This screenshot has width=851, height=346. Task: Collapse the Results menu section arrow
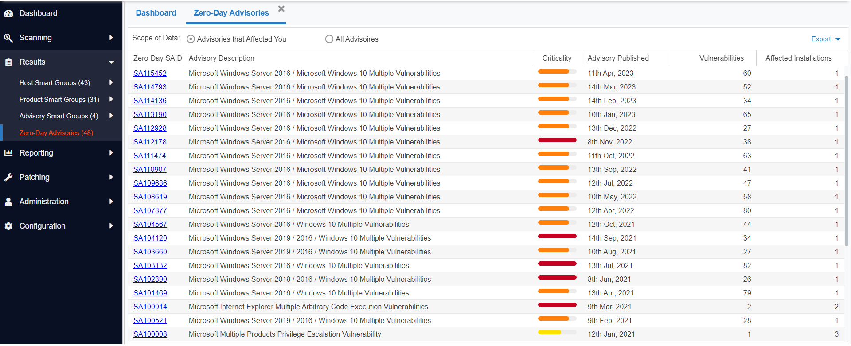point(111,62)
